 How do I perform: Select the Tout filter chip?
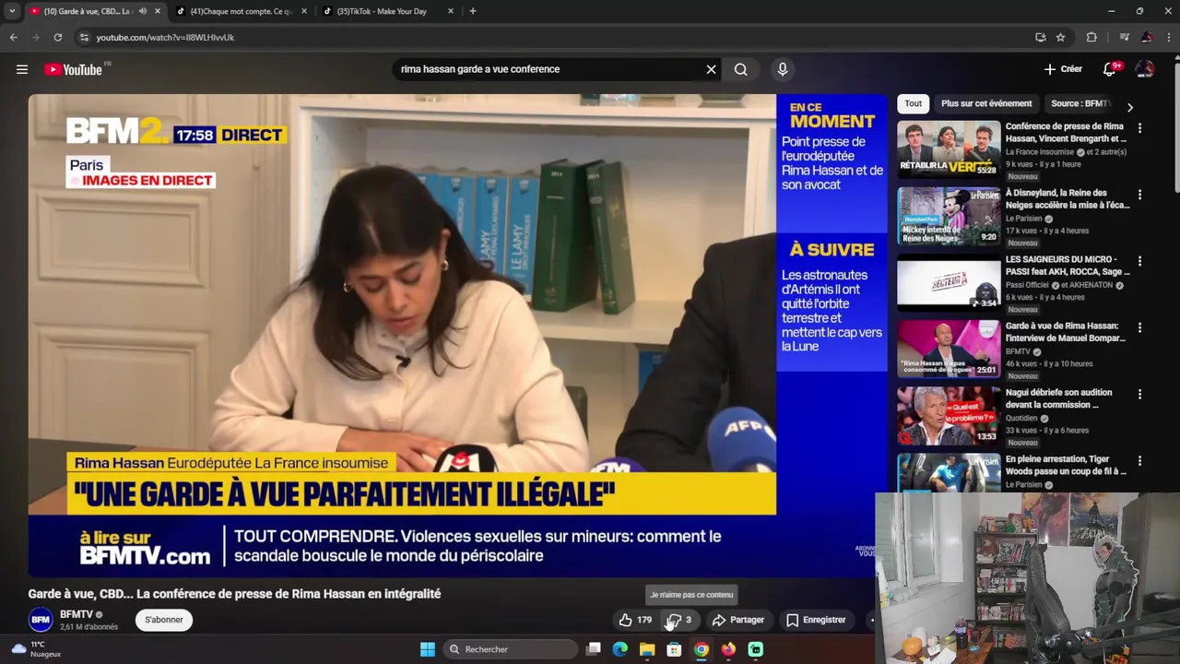coord(913,103)
